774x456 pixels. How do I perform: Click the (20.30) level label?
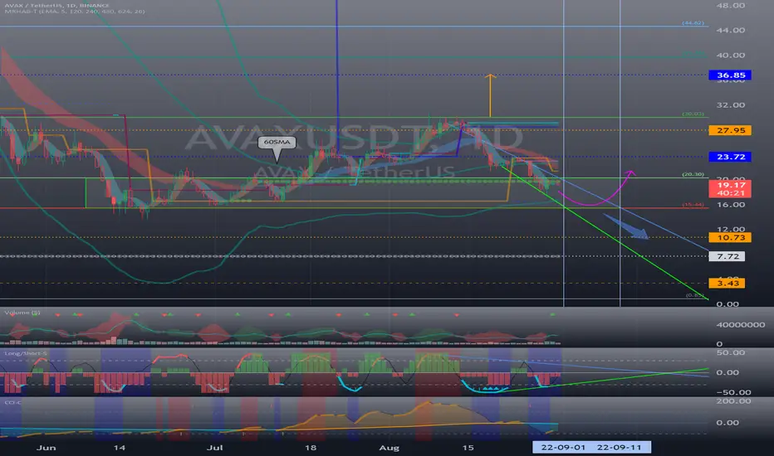click(x=693, y=174)
